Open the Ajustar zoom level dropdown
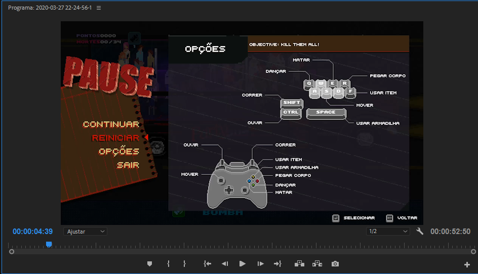The width and height of the screenshot is (478, 274). point(86,232)
